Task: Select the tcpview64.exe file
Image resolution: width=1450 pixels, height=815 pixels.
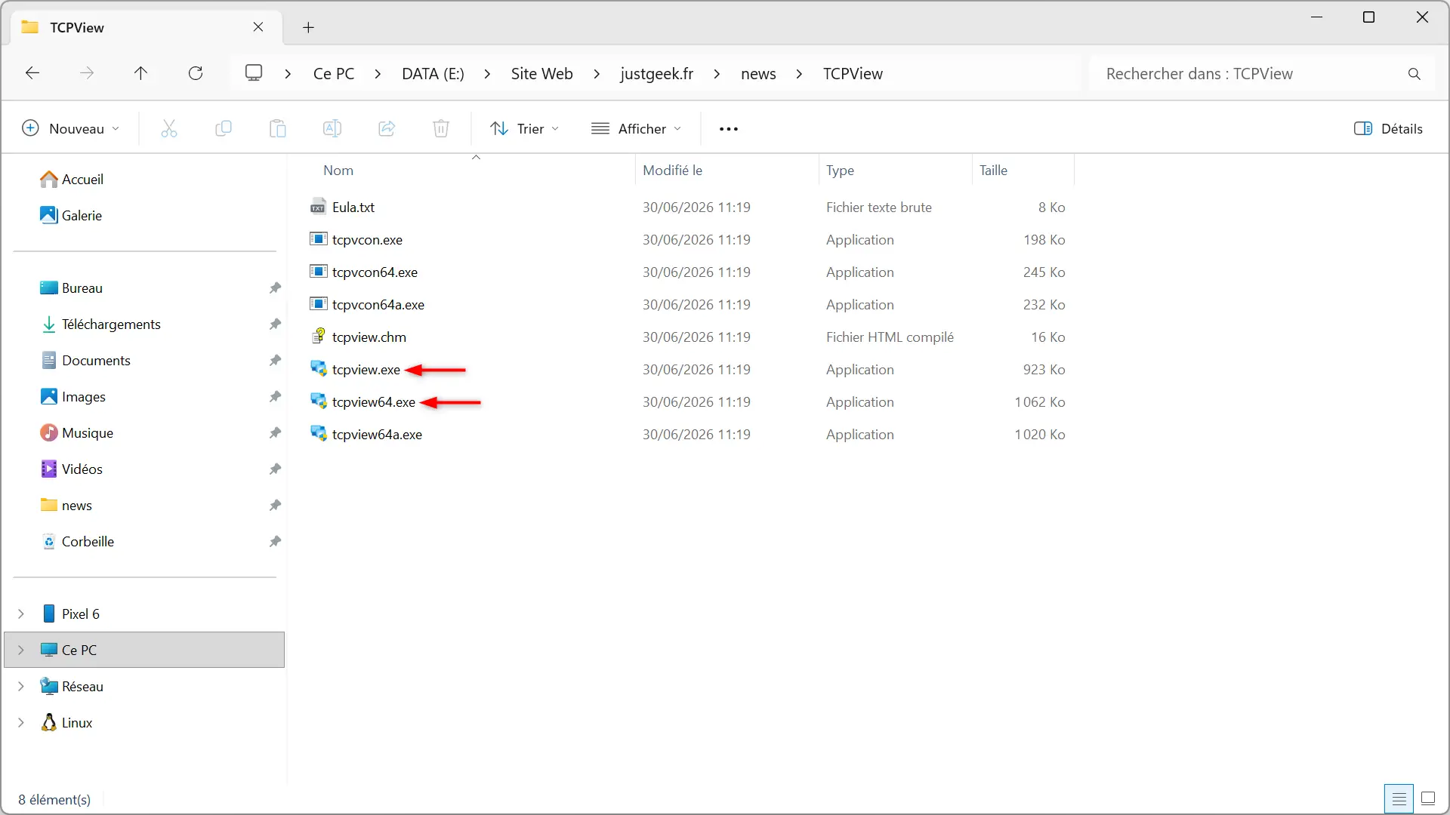Action: [x=374, y=402]
